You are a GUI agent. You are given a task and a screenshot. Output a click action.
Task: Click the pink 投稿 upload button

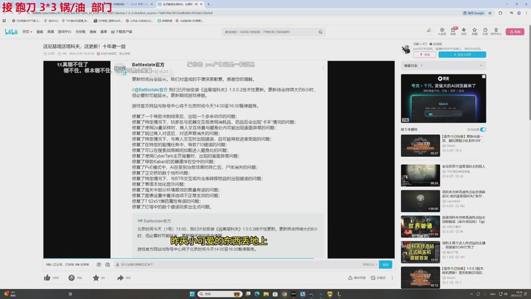pyautogui.click(x=515, y=31)
